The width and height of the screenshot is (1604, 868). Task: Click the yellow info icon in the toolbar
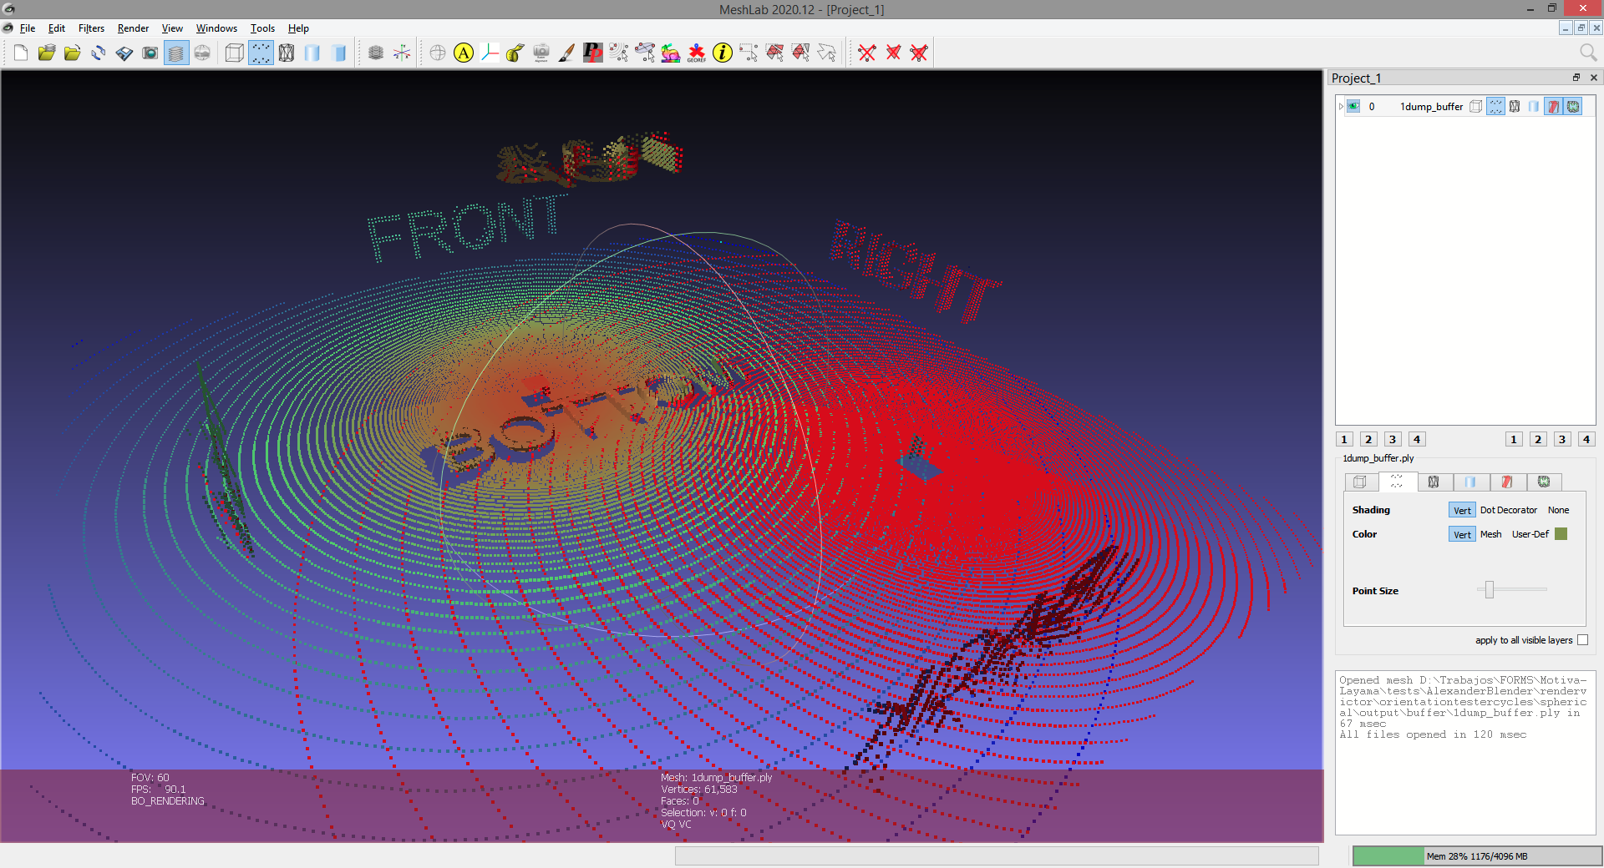[x=723, y=53]
